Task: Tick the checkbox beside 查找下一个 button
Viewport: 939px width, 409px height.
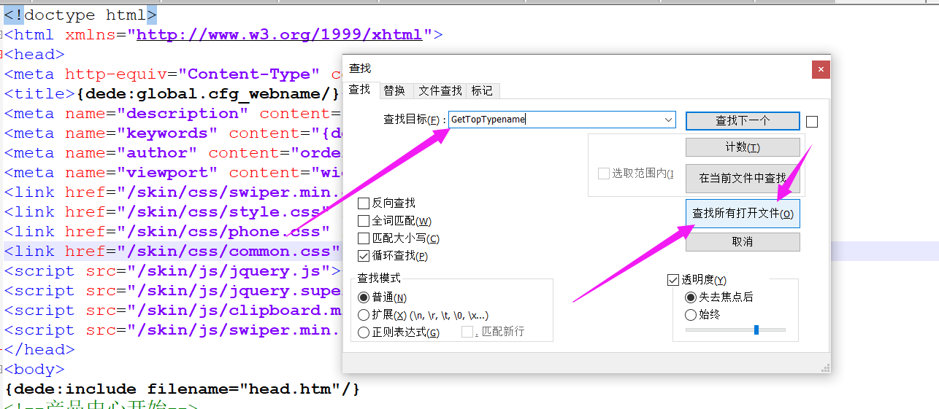Action: point(812,122)
